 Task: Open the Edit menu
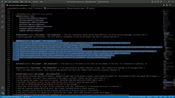(x=10, y=2)
